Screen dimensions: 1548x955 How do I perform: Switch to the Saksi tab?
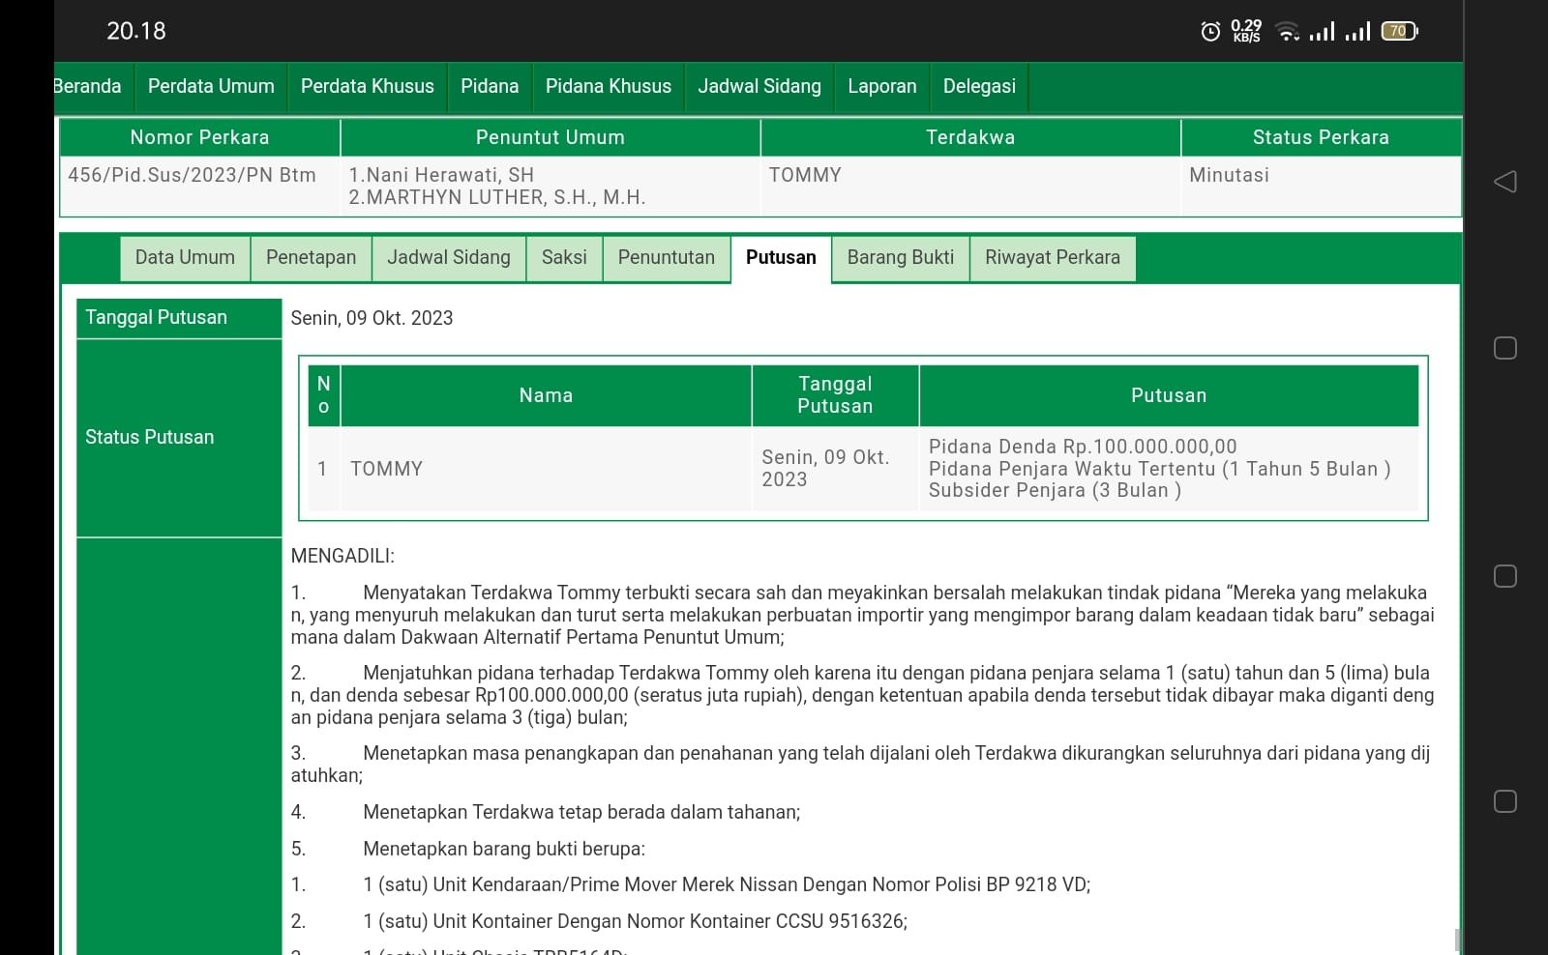point(564,258)
